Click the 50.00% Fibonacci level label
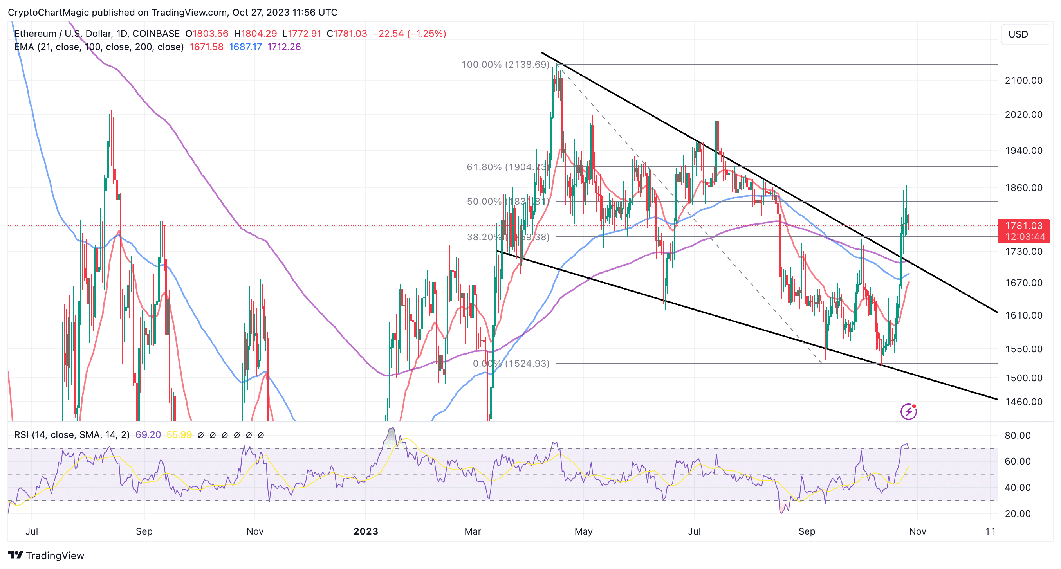This screenshot has width=1061, height=569. [x=508, y=201]
